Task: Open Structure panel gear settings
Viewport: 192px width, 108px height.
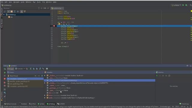Action: pyautogui.click(x=45, y=8)
